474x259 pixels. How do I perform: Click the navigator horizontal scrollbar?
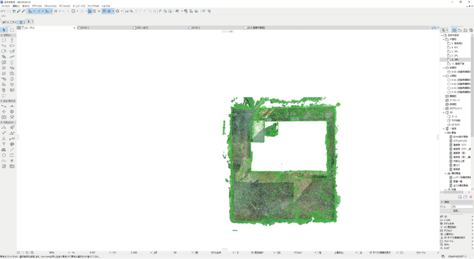coord(453,192)
